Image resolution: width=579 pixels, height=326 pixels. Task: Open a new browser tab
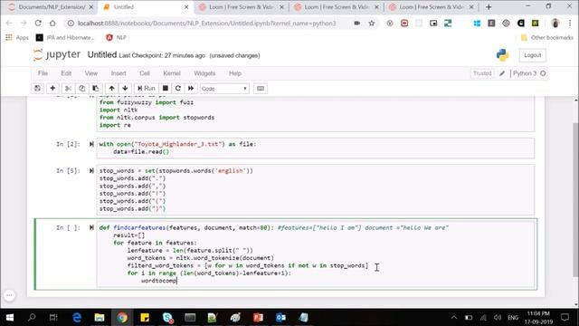(x=489, y=7)
